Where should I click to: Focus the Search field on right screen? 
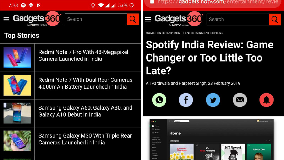(x=238, y=19)
